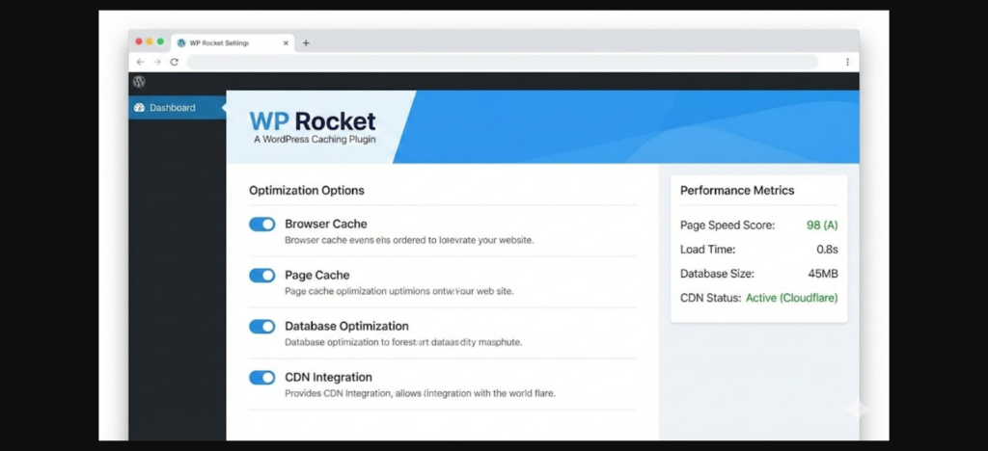Turn off the Page Cache toggle
The image size is (988, 451).
click(x=262, y=275)
